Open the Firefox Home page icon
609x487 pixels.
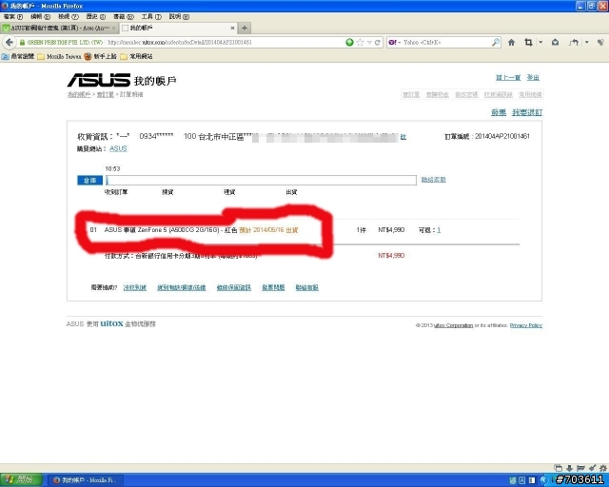coord(511,43)
